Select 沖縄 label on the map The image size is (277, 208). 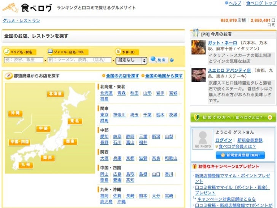point(15,113)
